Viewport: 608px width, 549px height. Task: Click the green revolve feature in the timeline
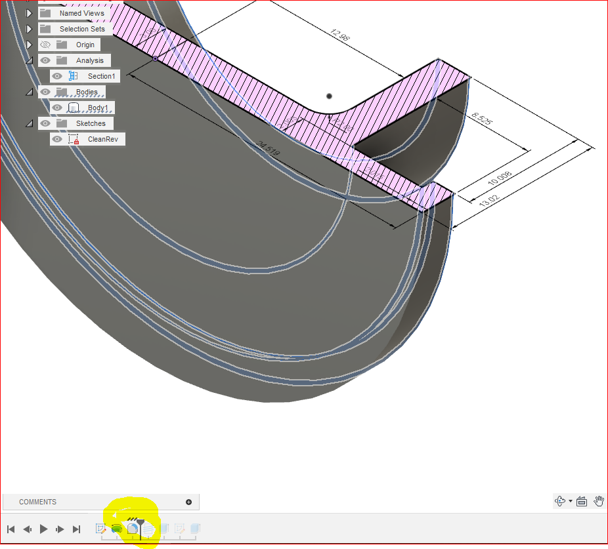click(116, 528)
